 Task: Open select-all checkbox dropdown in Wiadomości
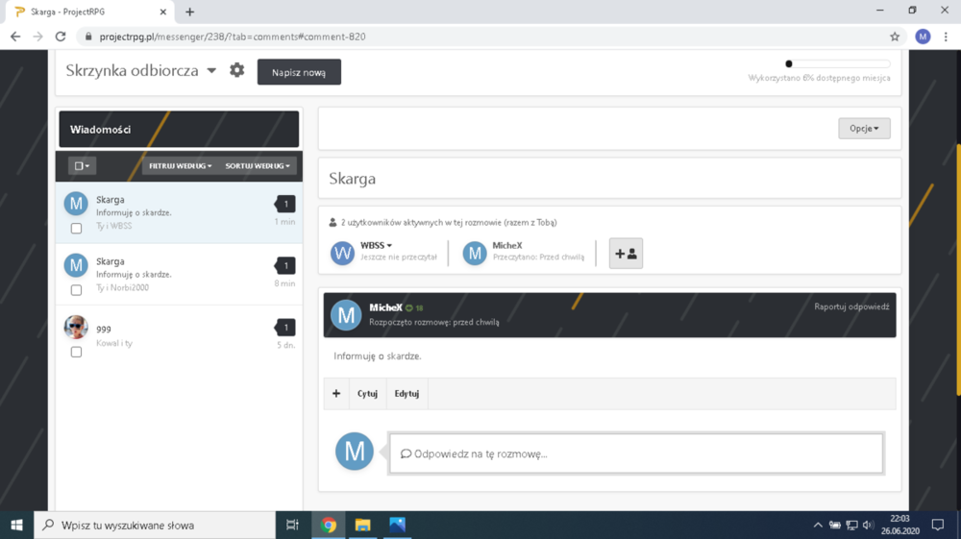82,166
